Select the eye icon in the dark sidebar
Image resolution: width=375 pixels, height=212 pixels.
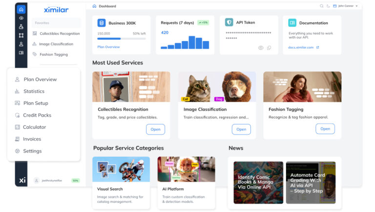[x=21, y=18]
